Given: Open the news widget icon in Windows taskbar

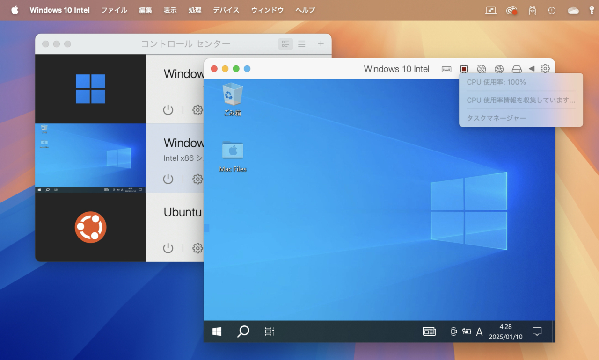Looking at the screenshot, I should pyautogui.click(x=429, y=331).
